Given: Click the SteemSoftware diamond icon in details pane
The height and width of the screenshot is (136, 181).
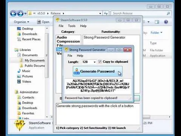Looking at the screenshot, I should pyautogui.click(x=20, y=125).
